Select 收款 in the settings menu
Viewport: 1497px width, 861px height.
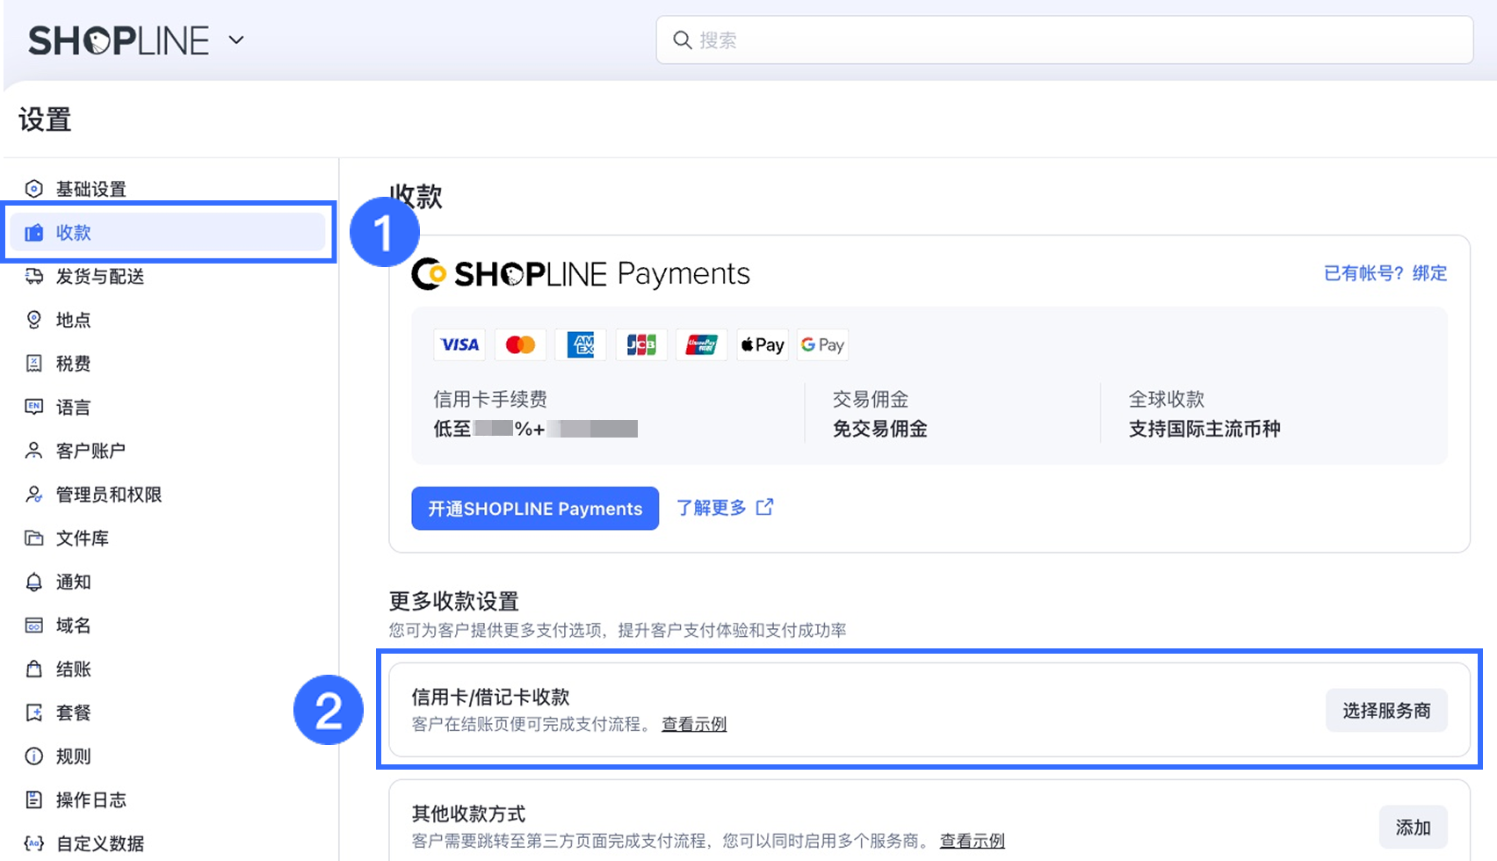pos(167,233)
